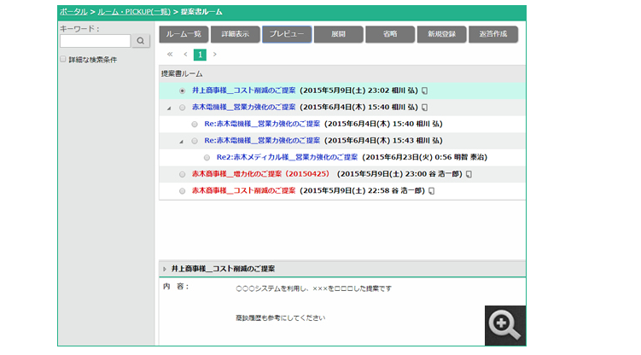Select radio for Re2:赤木メディカル様 row

[207, 158]
